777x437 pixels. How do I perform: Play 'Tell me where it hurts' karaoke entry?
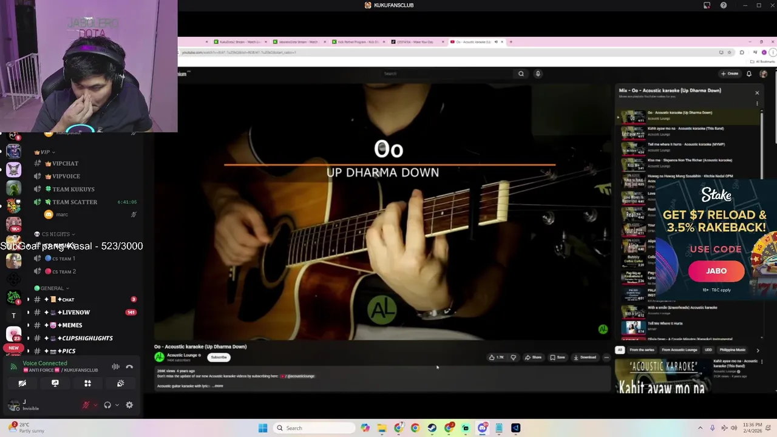click(689, 147)
